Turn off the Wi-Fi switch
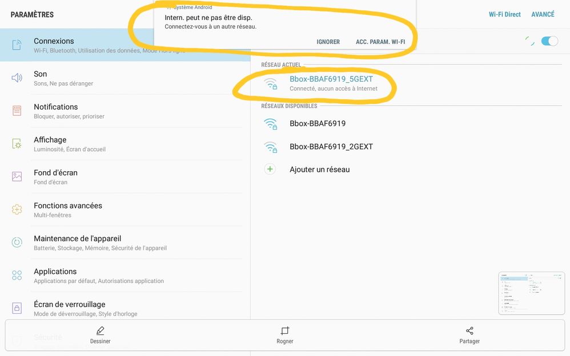The height and width of the screenshot is (356, 570). pyautogui.click(x=549, y=41)
